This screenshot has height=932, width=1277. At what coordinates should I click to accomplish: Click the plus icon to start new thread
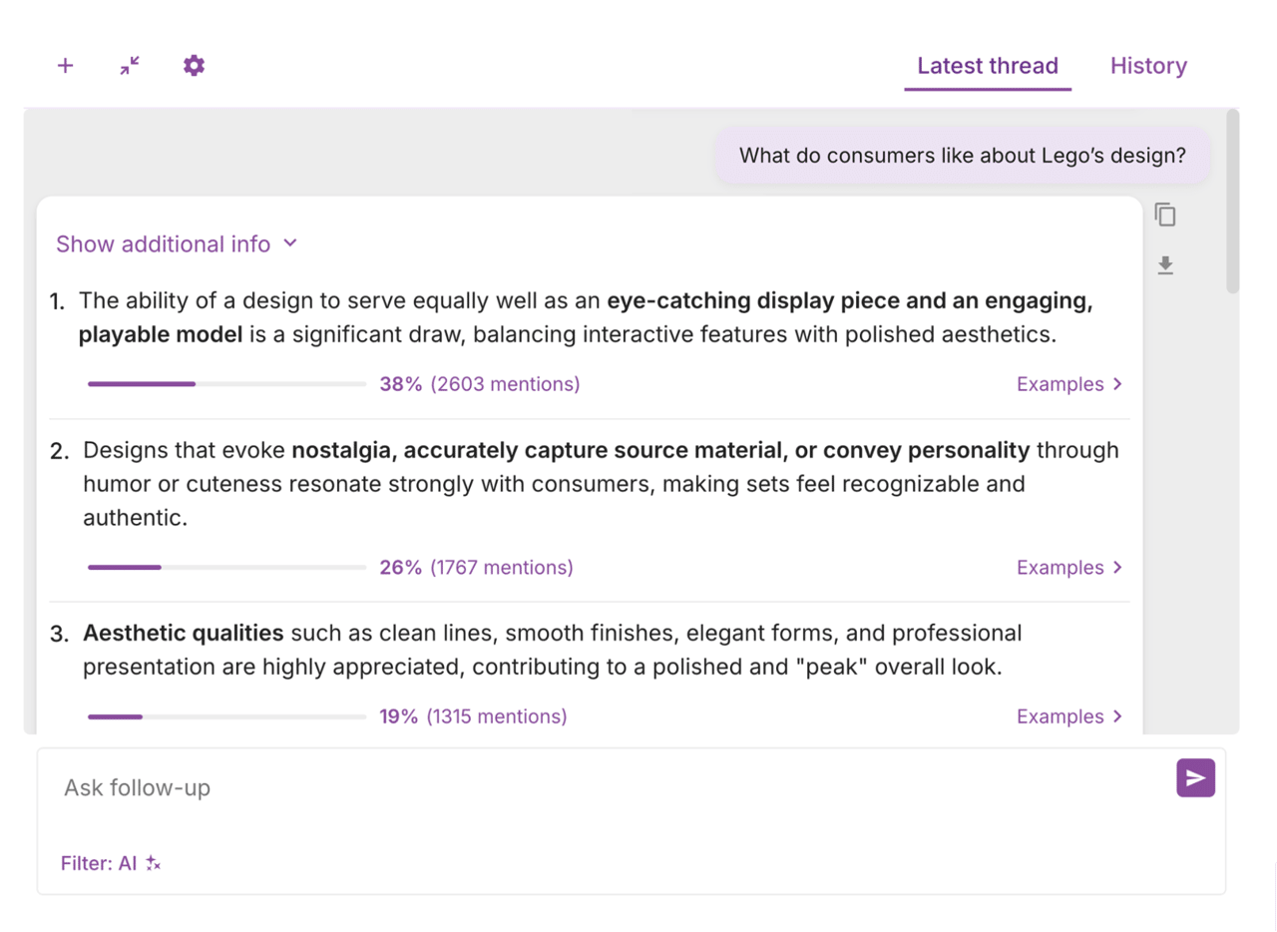pos(65,66)
